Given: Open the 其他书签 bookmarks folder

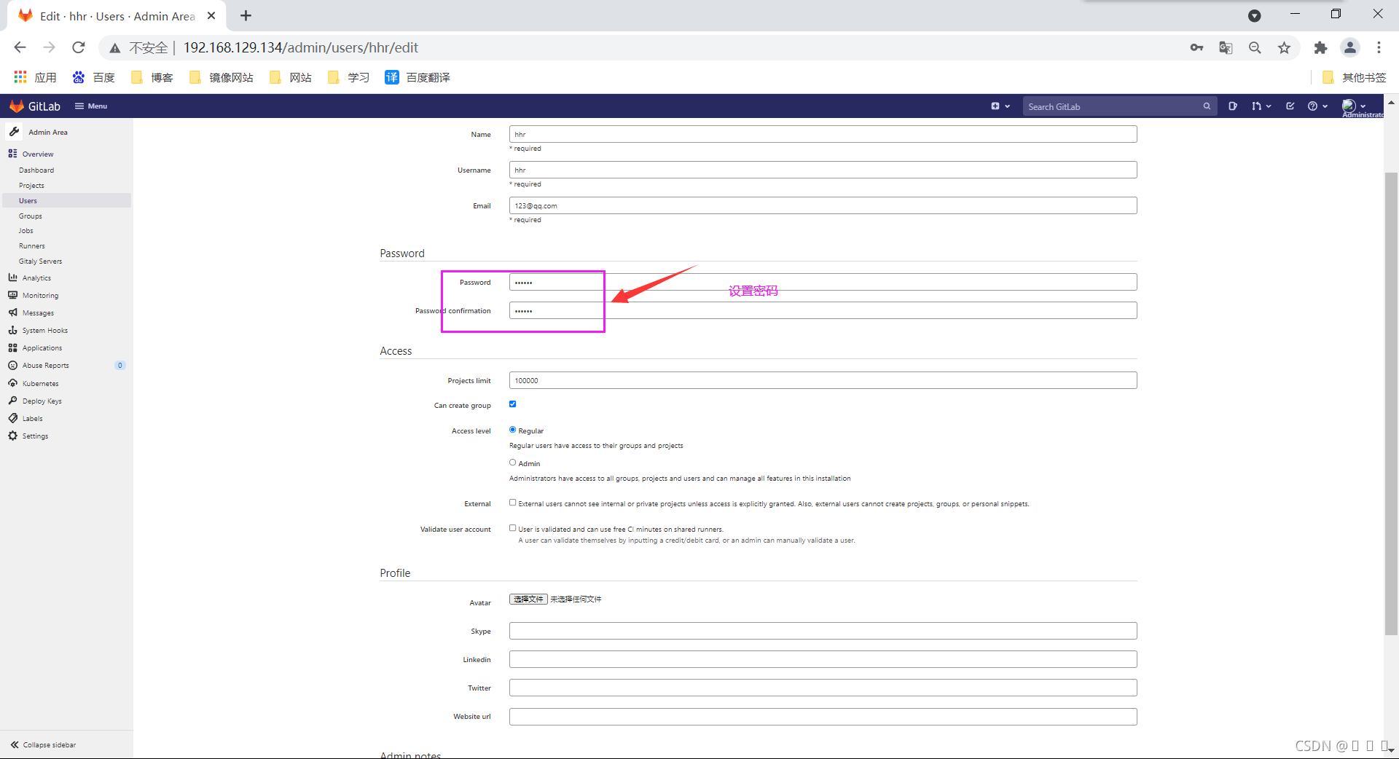Looking at the screenshot, I should tap(1354, 77).
